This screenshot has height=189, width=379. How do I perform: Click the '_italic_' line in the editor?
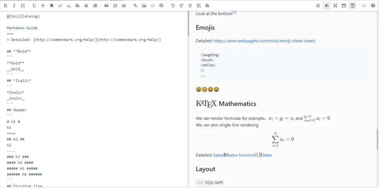[15, 98]
